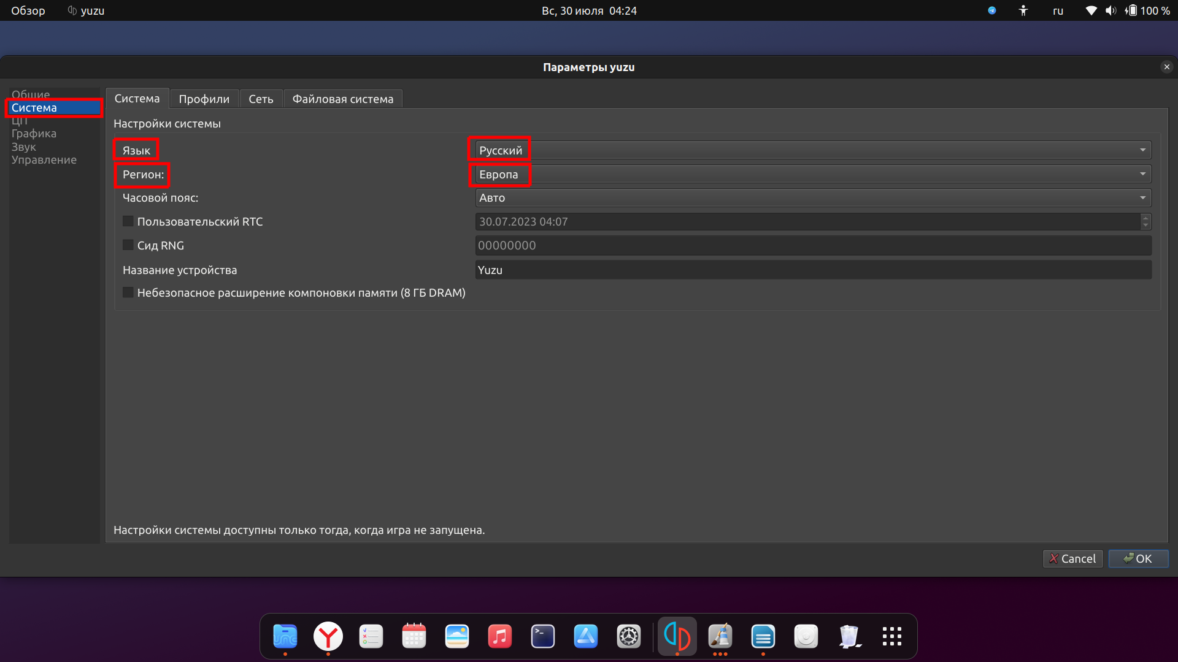Toggle the unsafe 8 ГБ DRAM memory layout checkbox
The height and width of the screenshot is (662, 1178).
[128, 292]
